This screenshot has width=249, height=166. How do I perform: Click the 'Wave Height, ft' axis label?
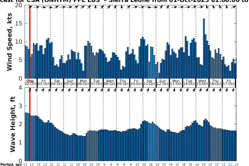[13, 124]
